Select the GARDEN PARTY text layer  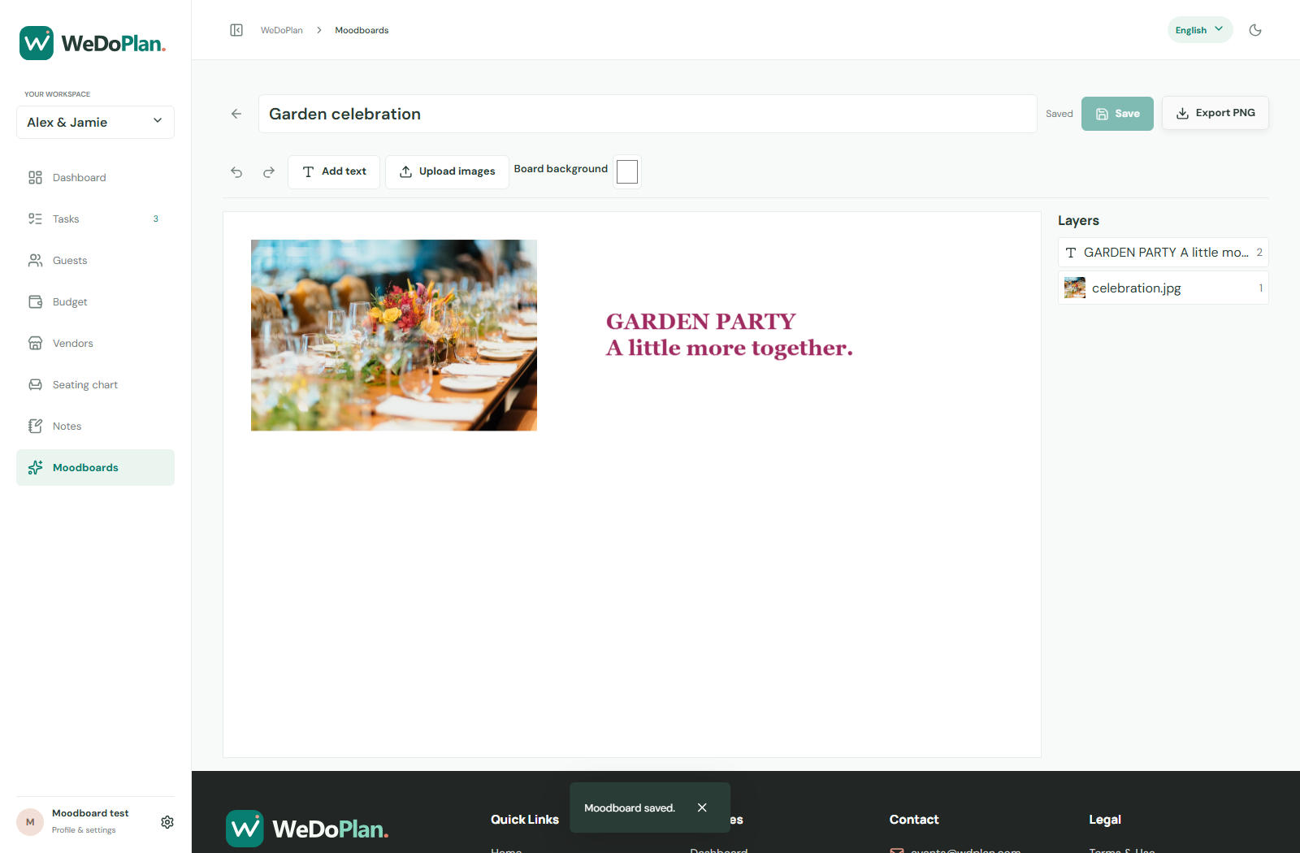coord(1163,253)
